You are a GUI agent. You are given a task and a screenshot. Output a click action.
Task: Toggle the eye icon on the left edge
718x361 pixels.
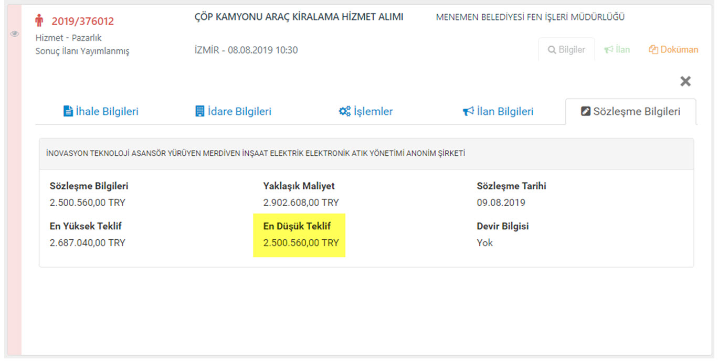pyautogui.click(x=15, y=34)
